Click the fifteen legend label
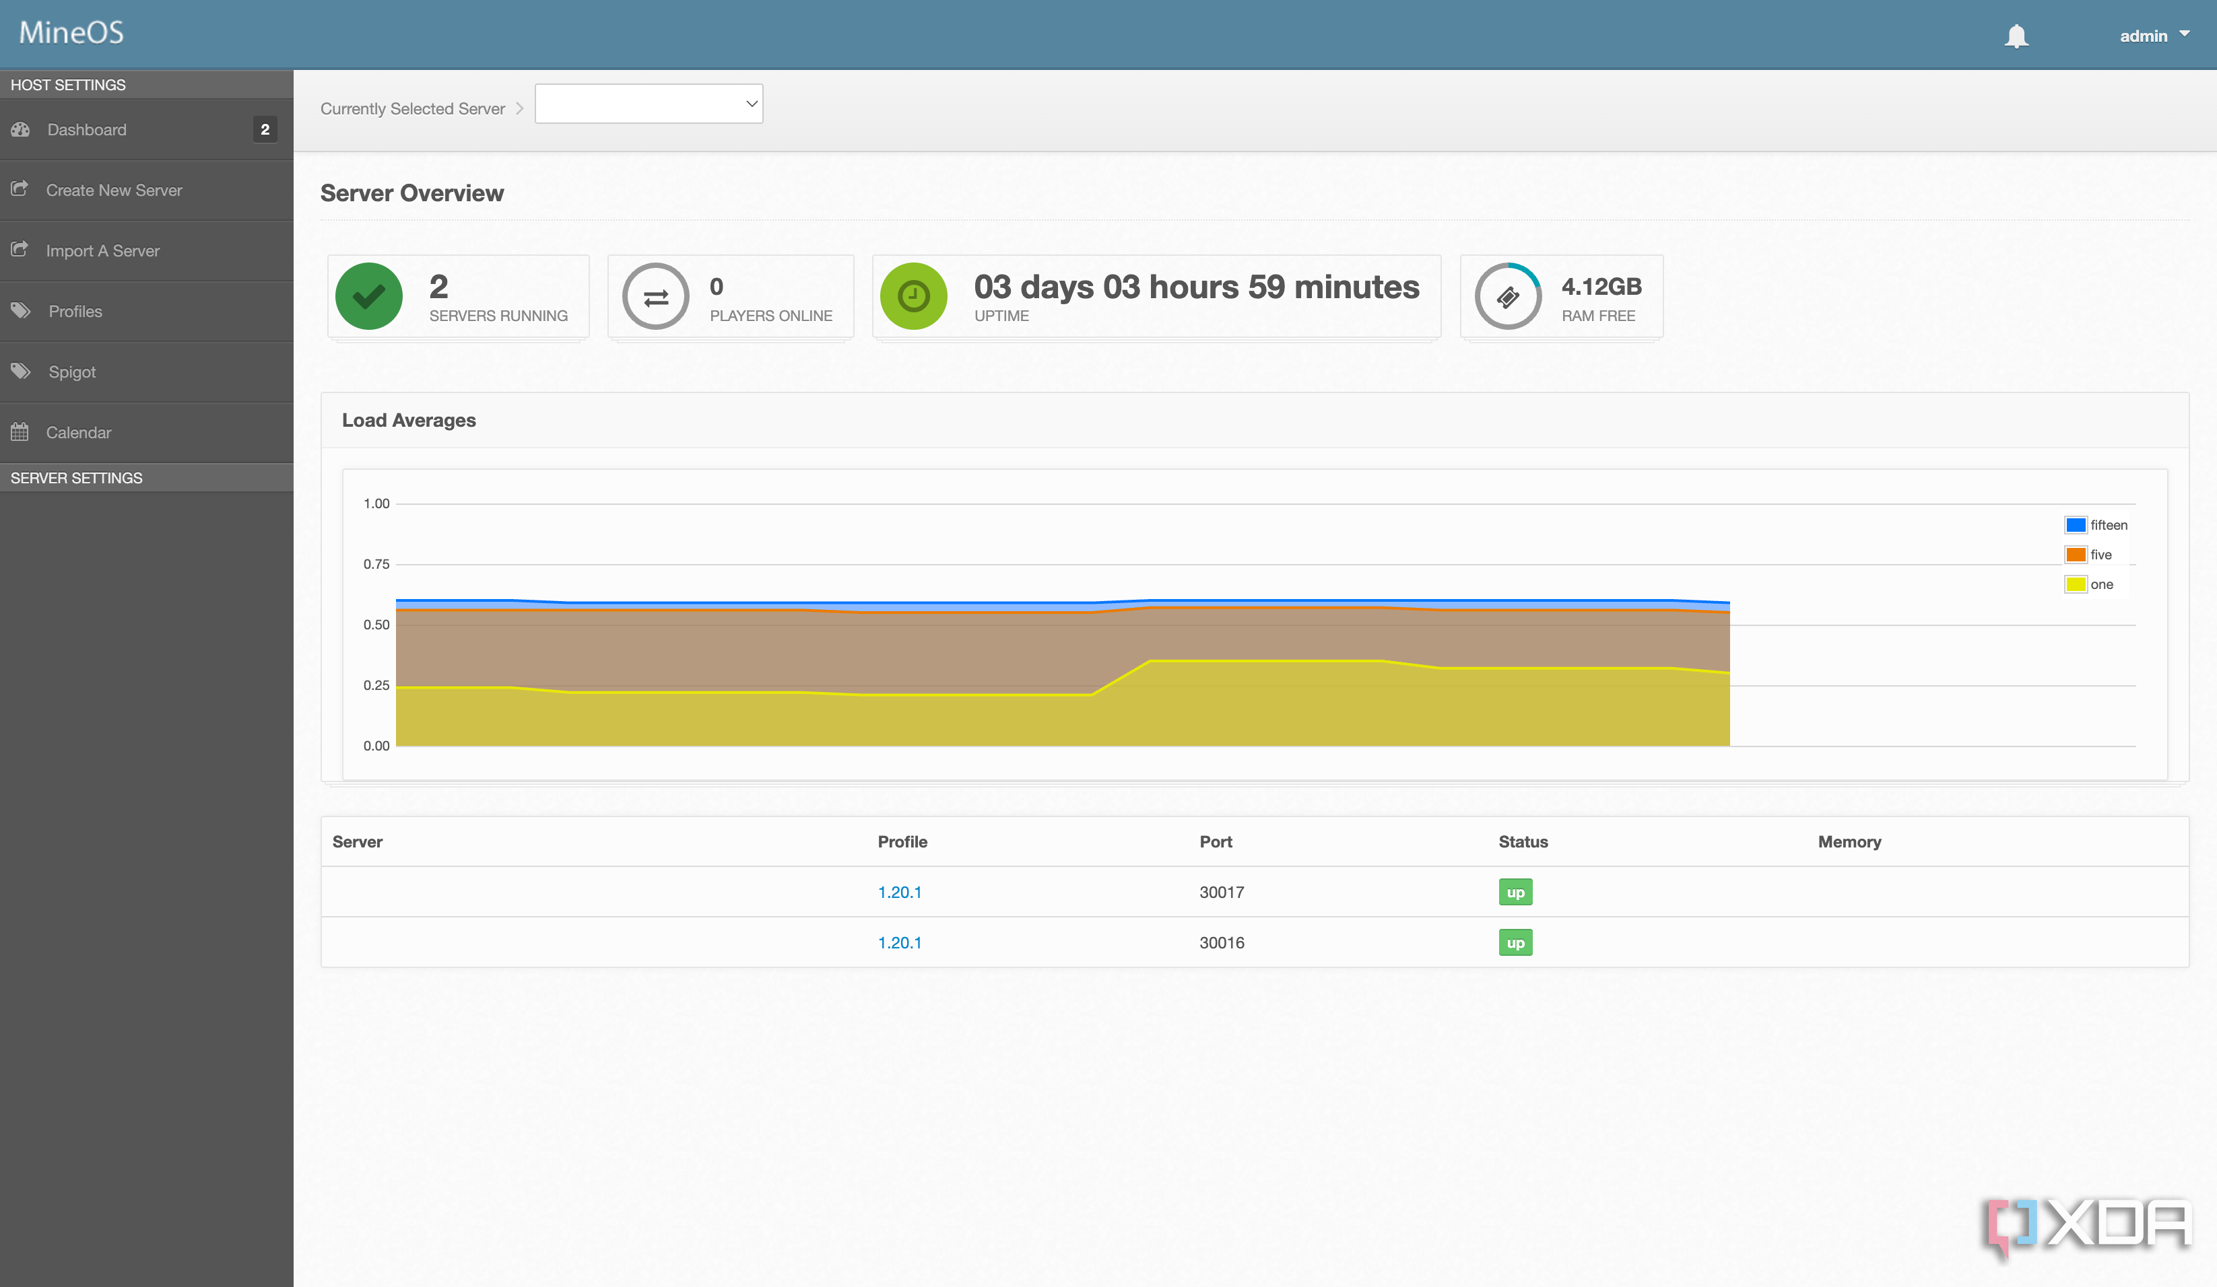The image size is (2217, 1287). (x=2109, y=525)
